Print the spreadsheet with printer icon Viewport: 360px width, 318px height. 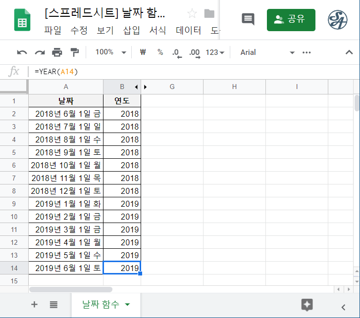57,52
